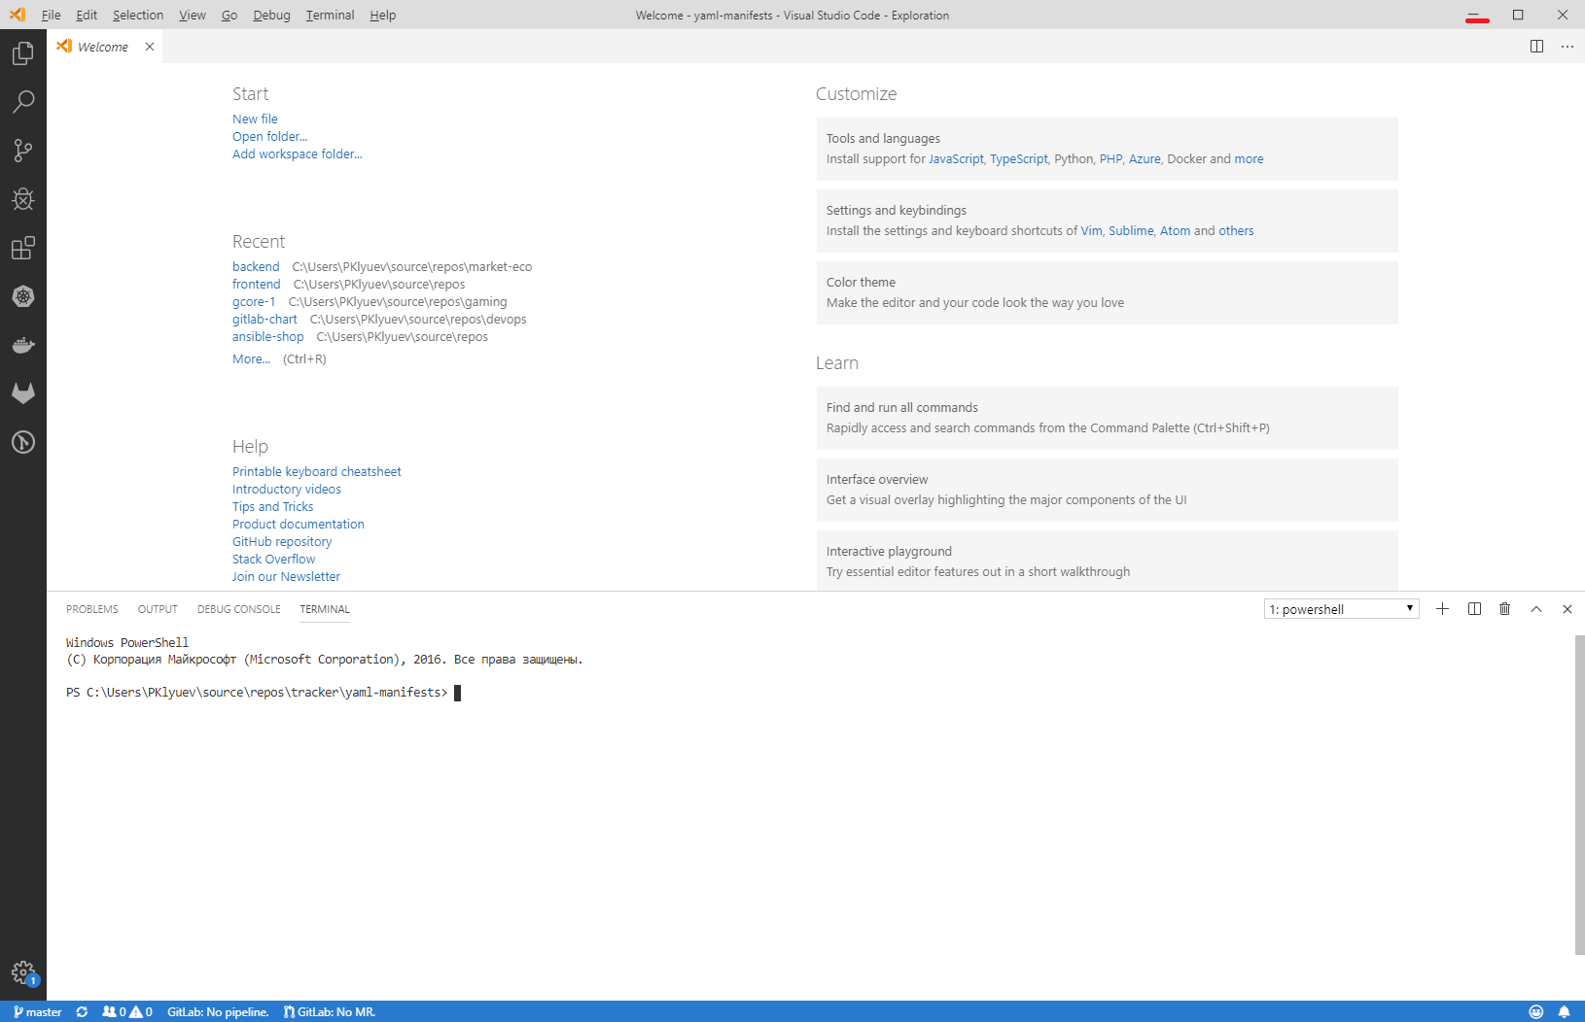Open the Extensions view

[x=22, y=248]
